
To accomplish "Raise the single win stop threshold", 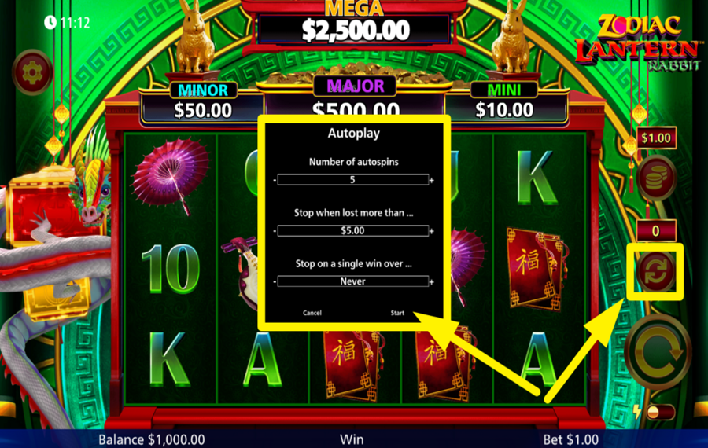I will [432, 281].
